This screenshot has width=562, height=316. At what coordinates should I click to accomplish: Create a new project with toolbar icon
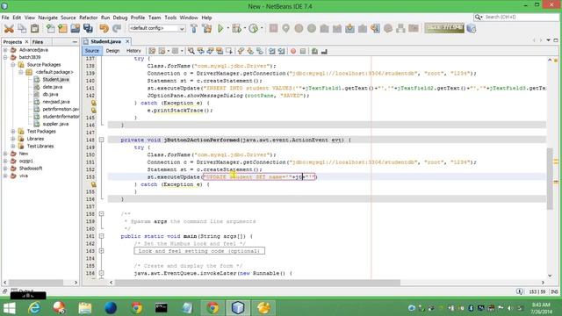(62, 28)
